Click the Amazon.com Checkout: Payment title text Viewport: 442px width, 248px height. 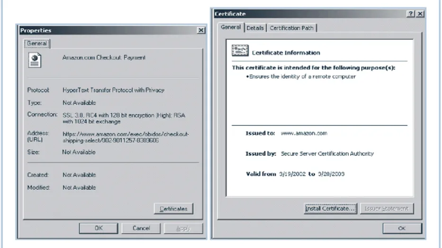[104, 57]
